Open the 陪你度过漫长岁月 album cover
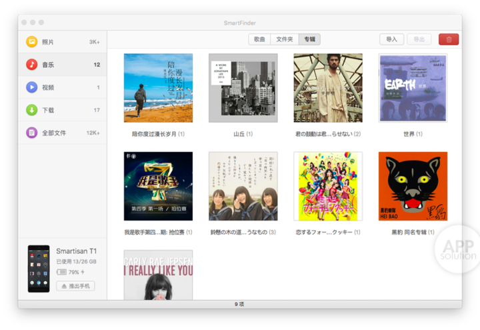The height and width of the screenshot is (330, 480). 158,88
